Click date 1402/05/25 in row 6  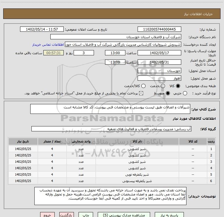[x=23, y=181]
